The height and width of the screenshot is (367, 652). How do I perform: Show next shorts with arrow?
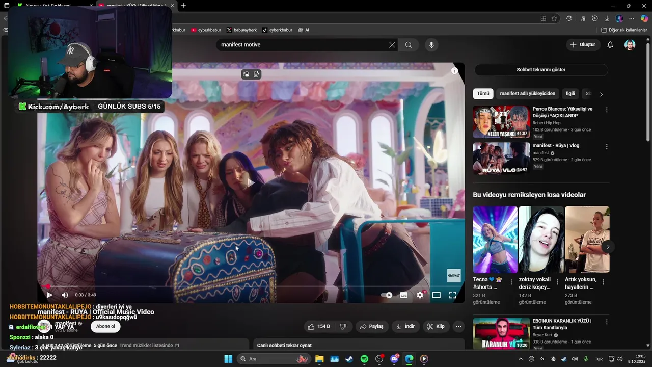coord(608,247)
